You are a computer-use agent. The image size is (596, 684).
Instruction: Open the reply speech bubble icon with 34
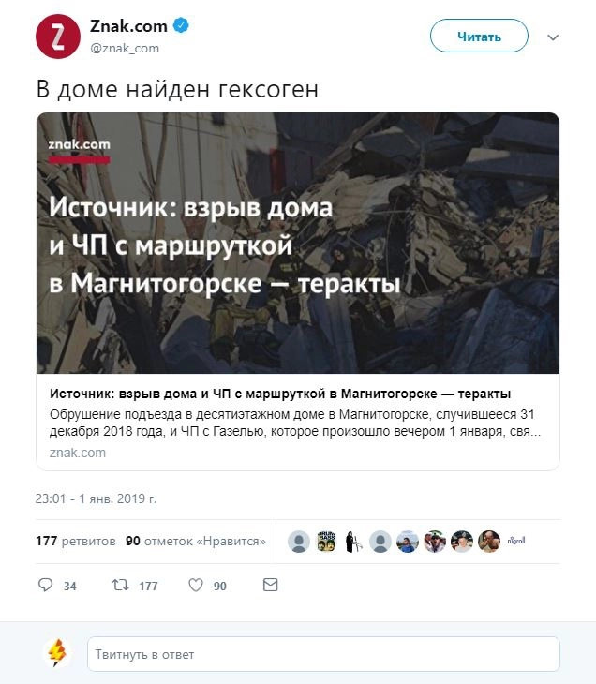(x=45, y=585)
